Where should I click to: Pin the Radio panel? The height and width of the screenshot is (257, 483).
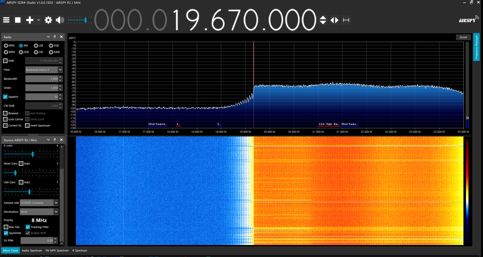tap(55, 37)
